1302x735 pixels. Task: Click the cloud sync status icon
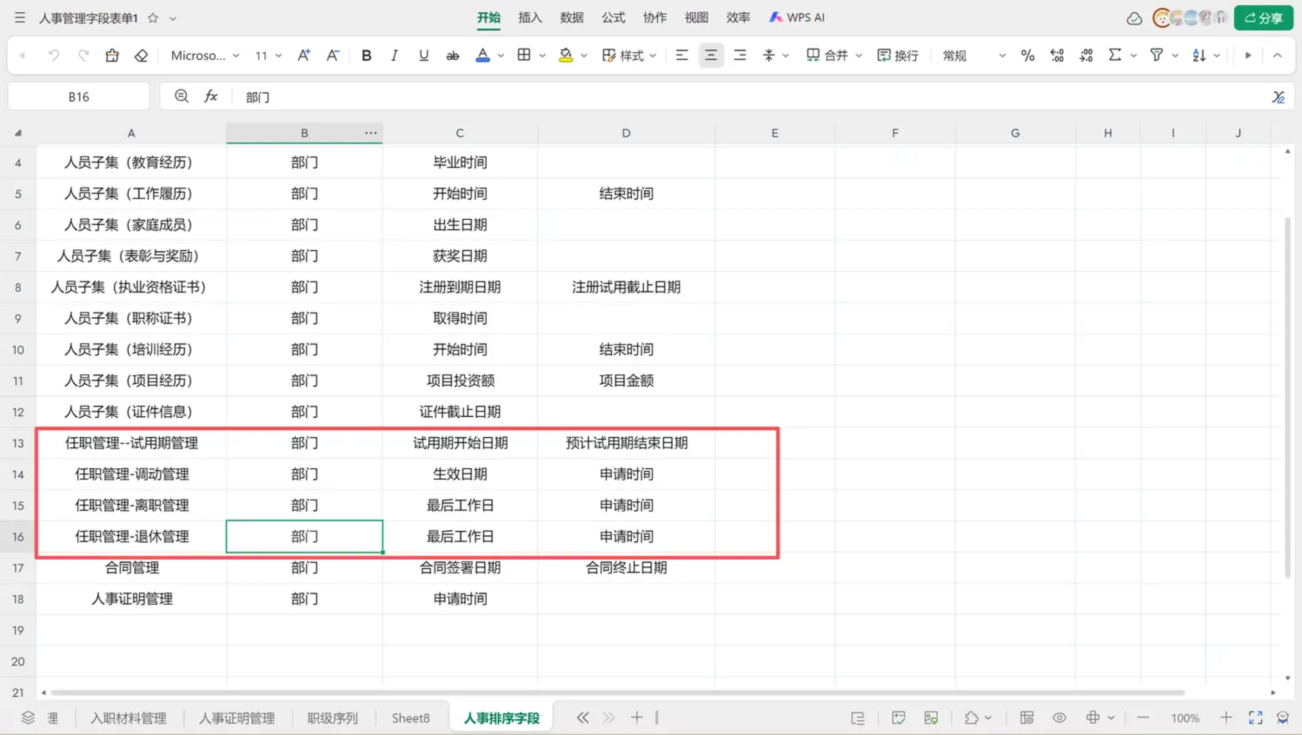(1134, 19)
